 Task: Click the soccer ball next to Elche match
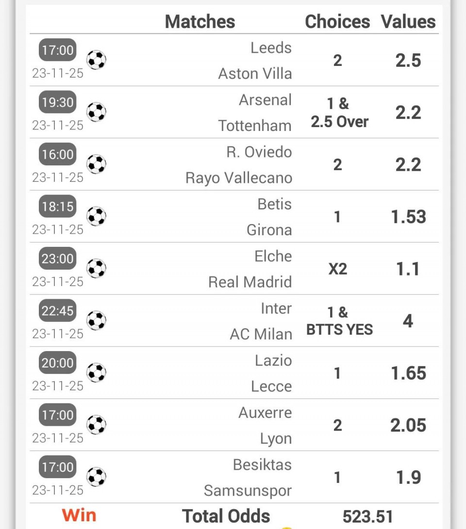click(x=96, y=269)
